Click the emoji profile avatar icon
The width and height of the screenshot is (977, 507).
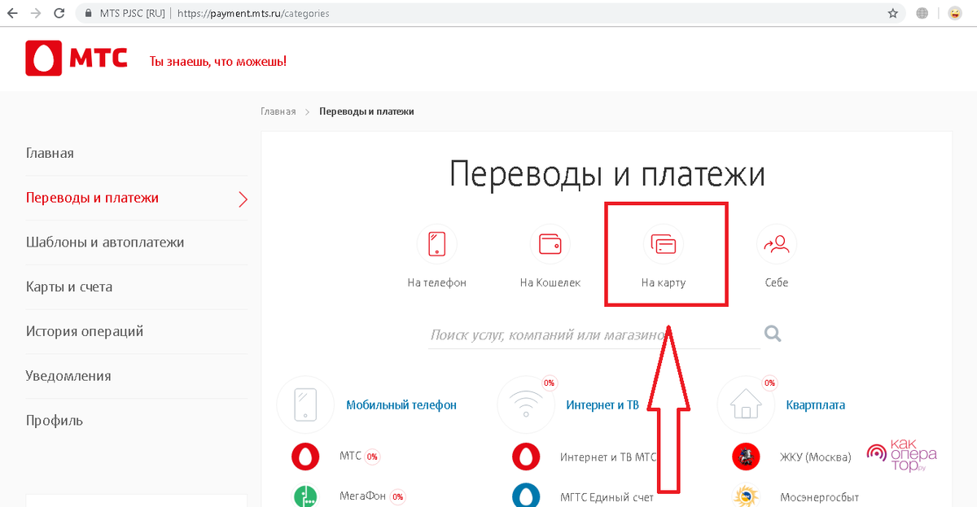pyautogui.click(x=954, y=14)
